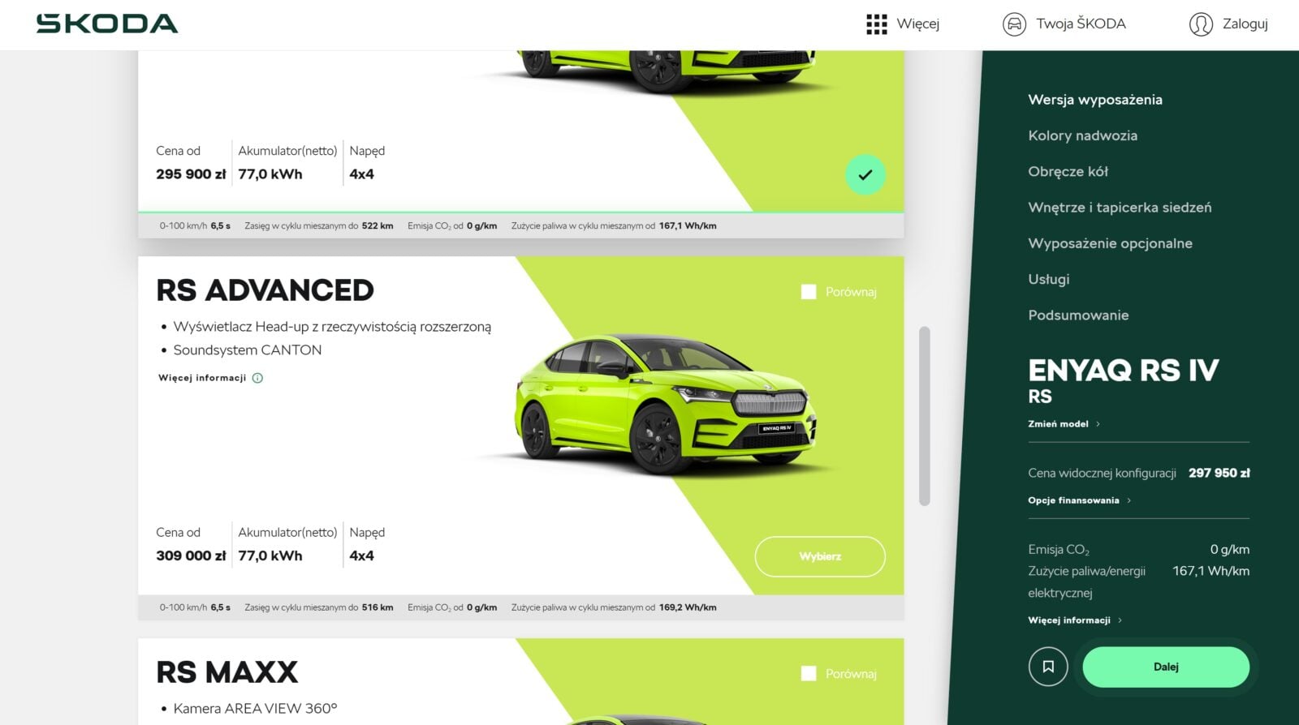
Task: Check Porównaj box for RS ADVANCED
Action: pyautogui.click(x=809, y=292)
